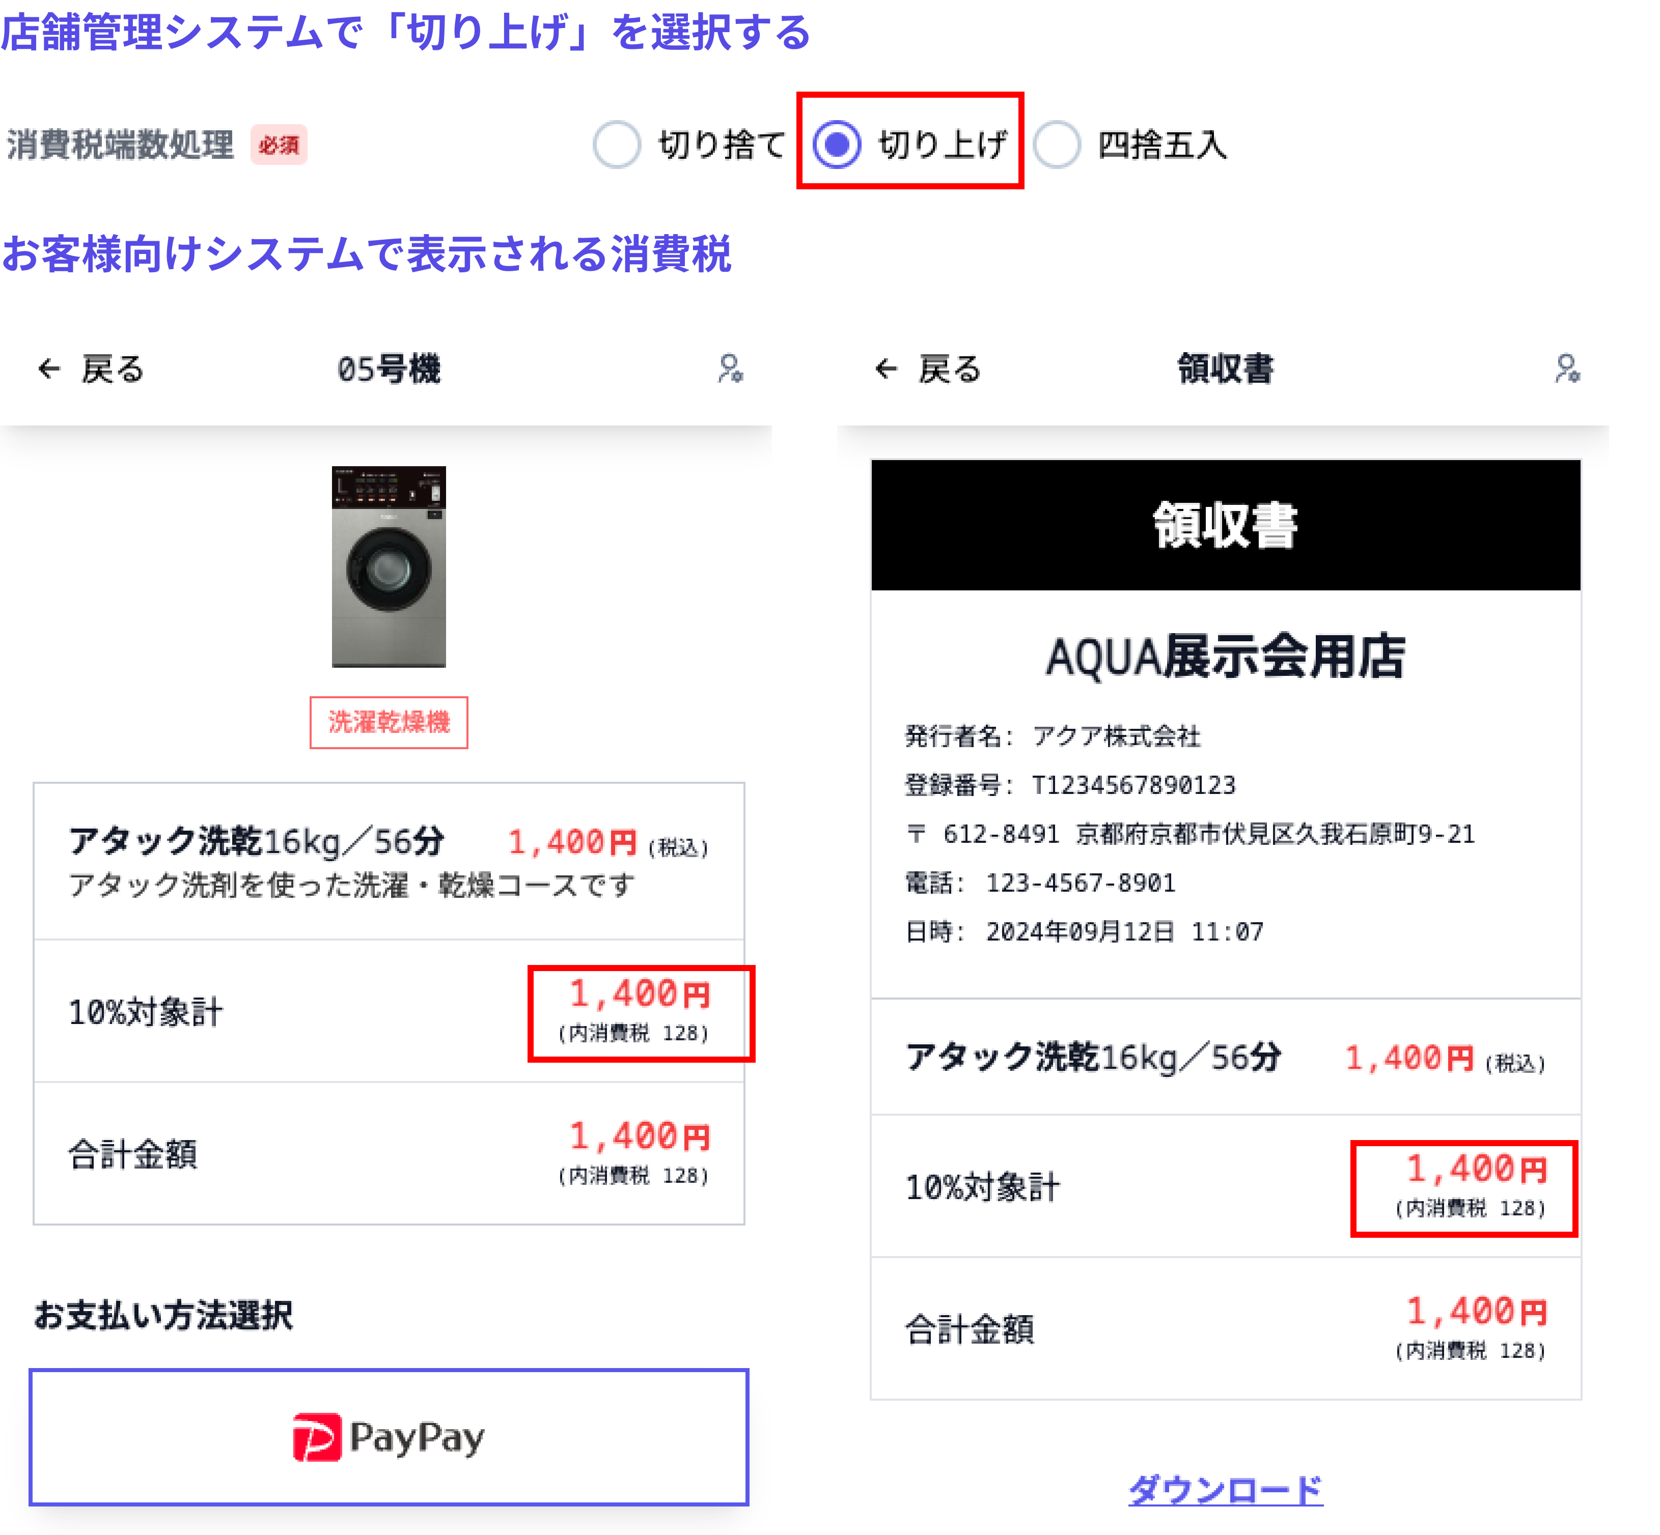This screenshot has height=1535, width=1660.
Task: Select the 切り捨て radio button
Action: click(617, 145)
